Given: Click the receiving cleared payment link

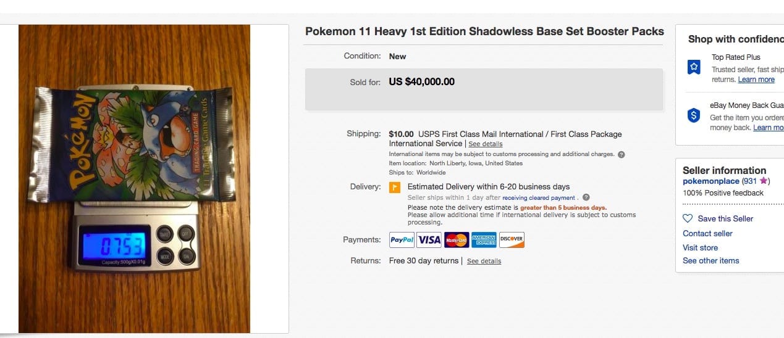Looking at the screenshot, I should pyautogui.click(x=539, y=198).
